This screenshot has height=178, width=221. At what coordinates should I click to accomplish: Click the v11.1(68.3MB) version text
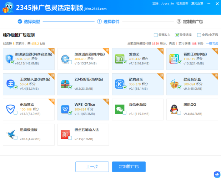tap(85, 114)
